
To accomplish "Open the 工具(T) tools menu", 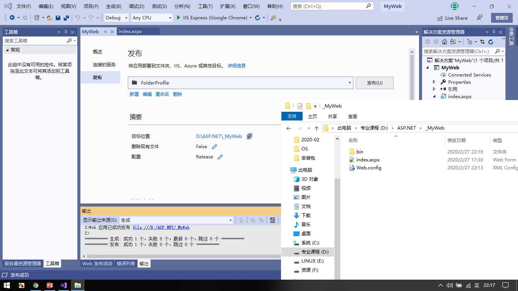I will click(205, 6).
